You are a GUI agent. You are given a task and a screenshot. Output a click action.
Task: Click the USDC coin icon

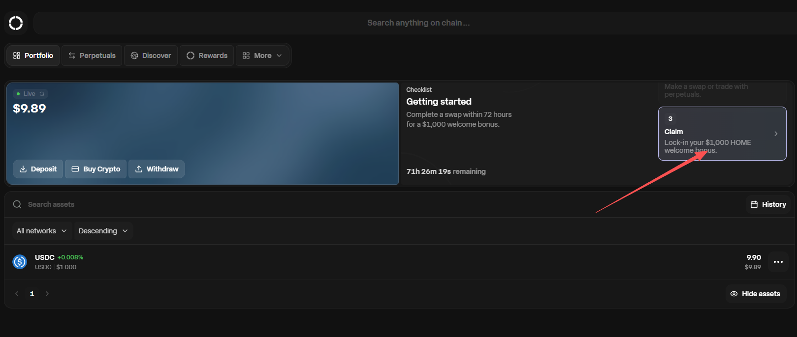click(20, 262)
